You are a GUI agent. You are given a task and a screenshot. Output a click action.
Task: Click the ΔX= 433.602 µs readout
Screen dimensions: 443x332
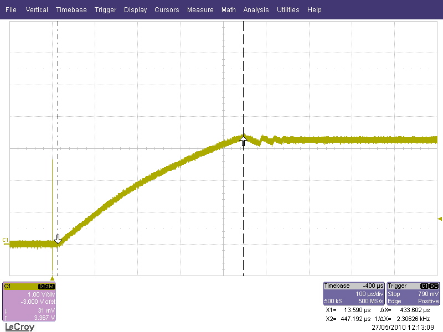tap(405, 310)
